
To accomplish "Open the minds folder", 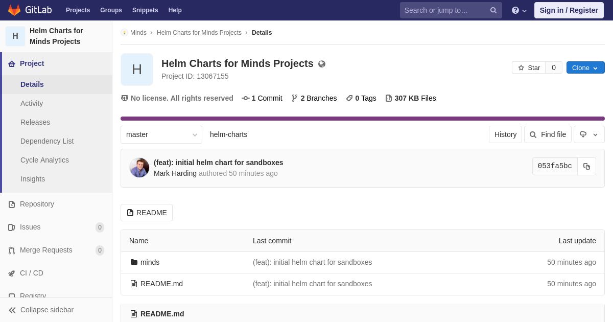I will (150, 262).
